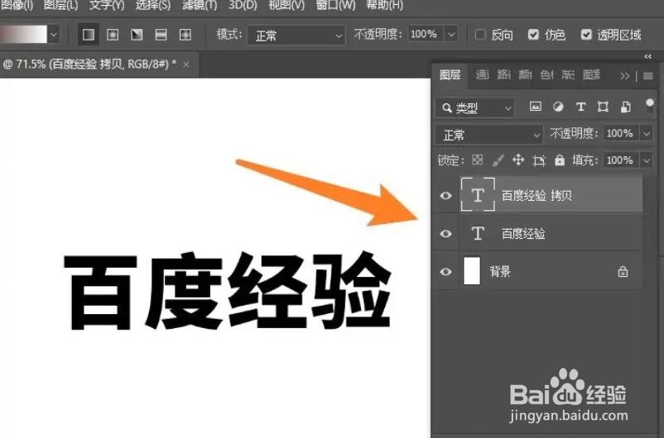Switch to the 图层 panel tab
The height and width of the screenshot is (438, 664).
tap(450, 75)
